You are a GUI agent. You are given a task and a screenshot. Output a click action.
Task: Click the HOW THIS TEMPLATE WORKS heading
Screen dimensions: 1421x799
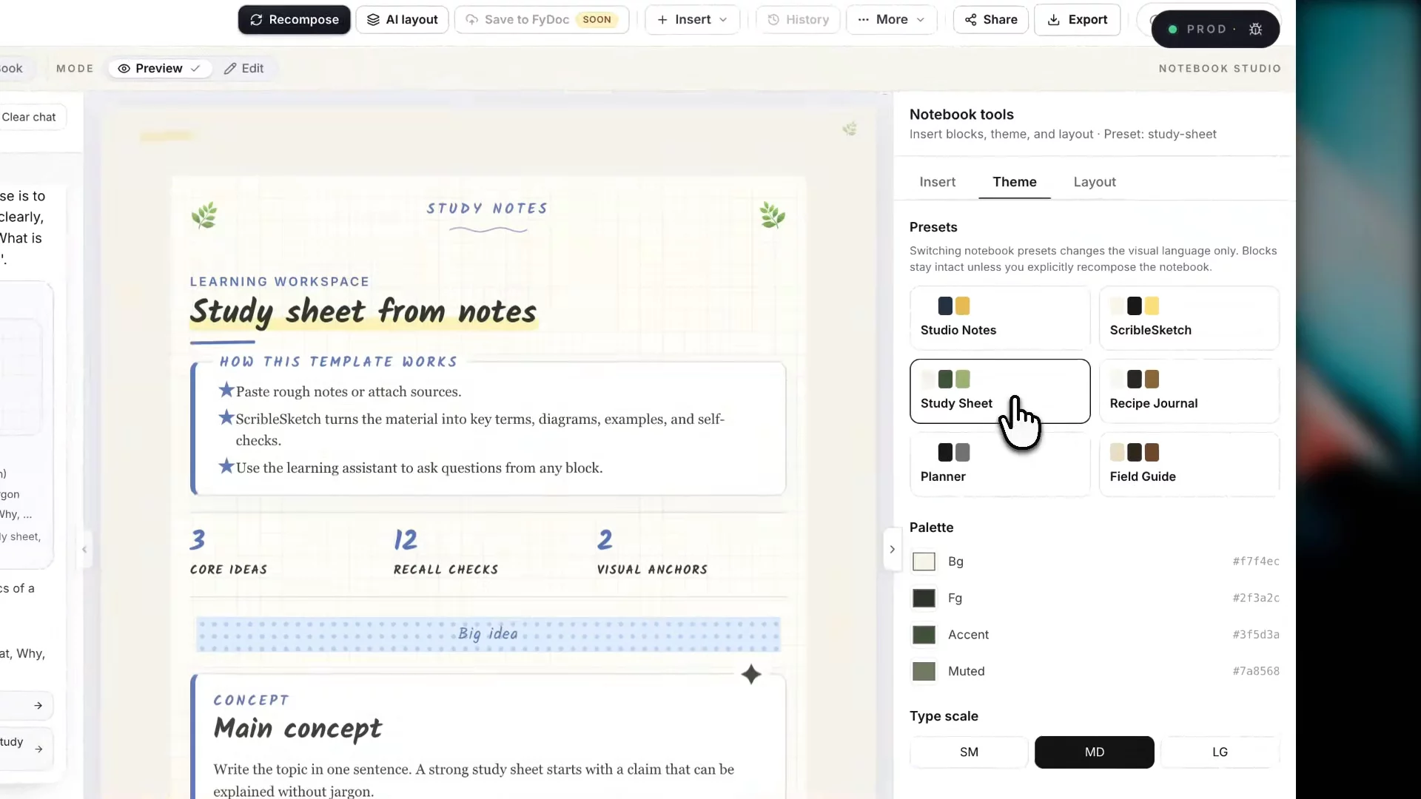(338, 362)
